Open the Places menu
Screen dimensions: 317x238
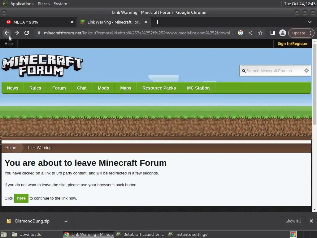44,4
